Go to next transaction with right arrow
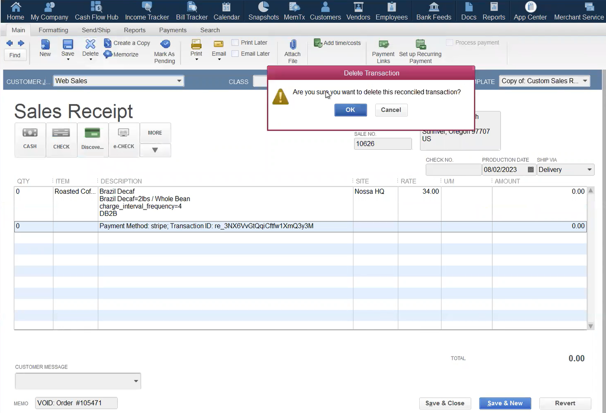The height and width of the screenshot is (413, 606). [21, 43]
